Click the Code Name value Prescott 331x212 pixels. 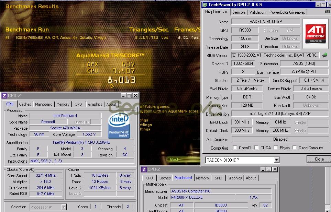[x=48, y=122]
